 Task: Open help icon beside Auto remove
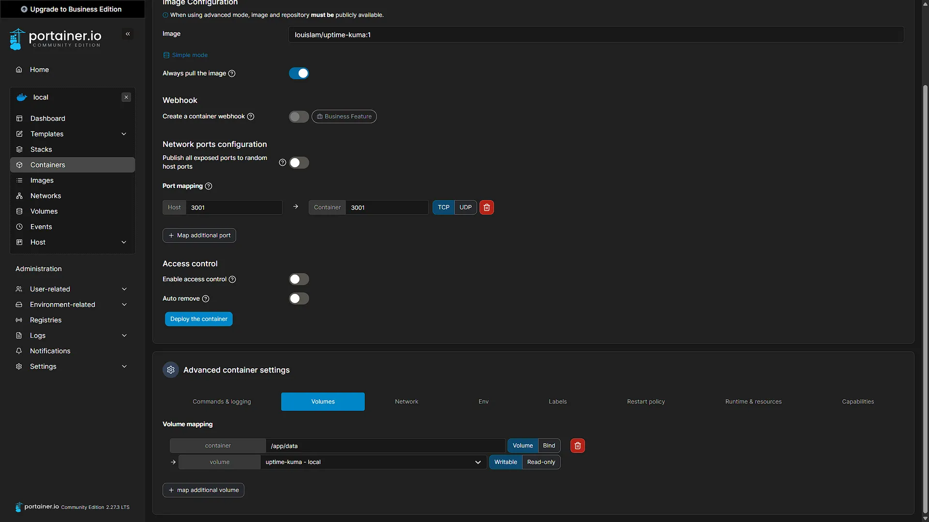[206, 299]
